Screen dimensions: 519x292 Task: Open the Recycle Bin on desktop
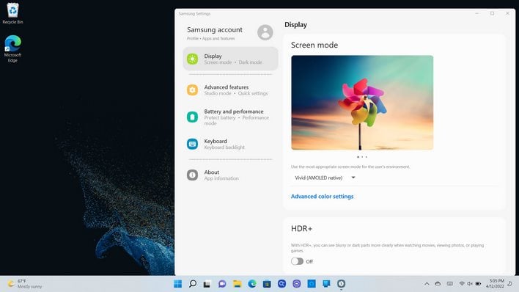pos(12,13)
